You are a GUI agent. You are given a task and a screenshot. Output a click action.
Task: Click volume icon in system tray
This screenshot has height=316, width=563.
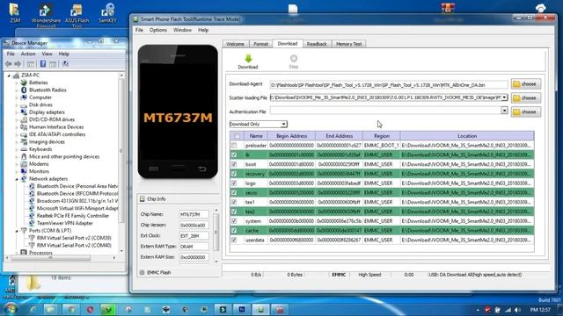tap(518, 310)
